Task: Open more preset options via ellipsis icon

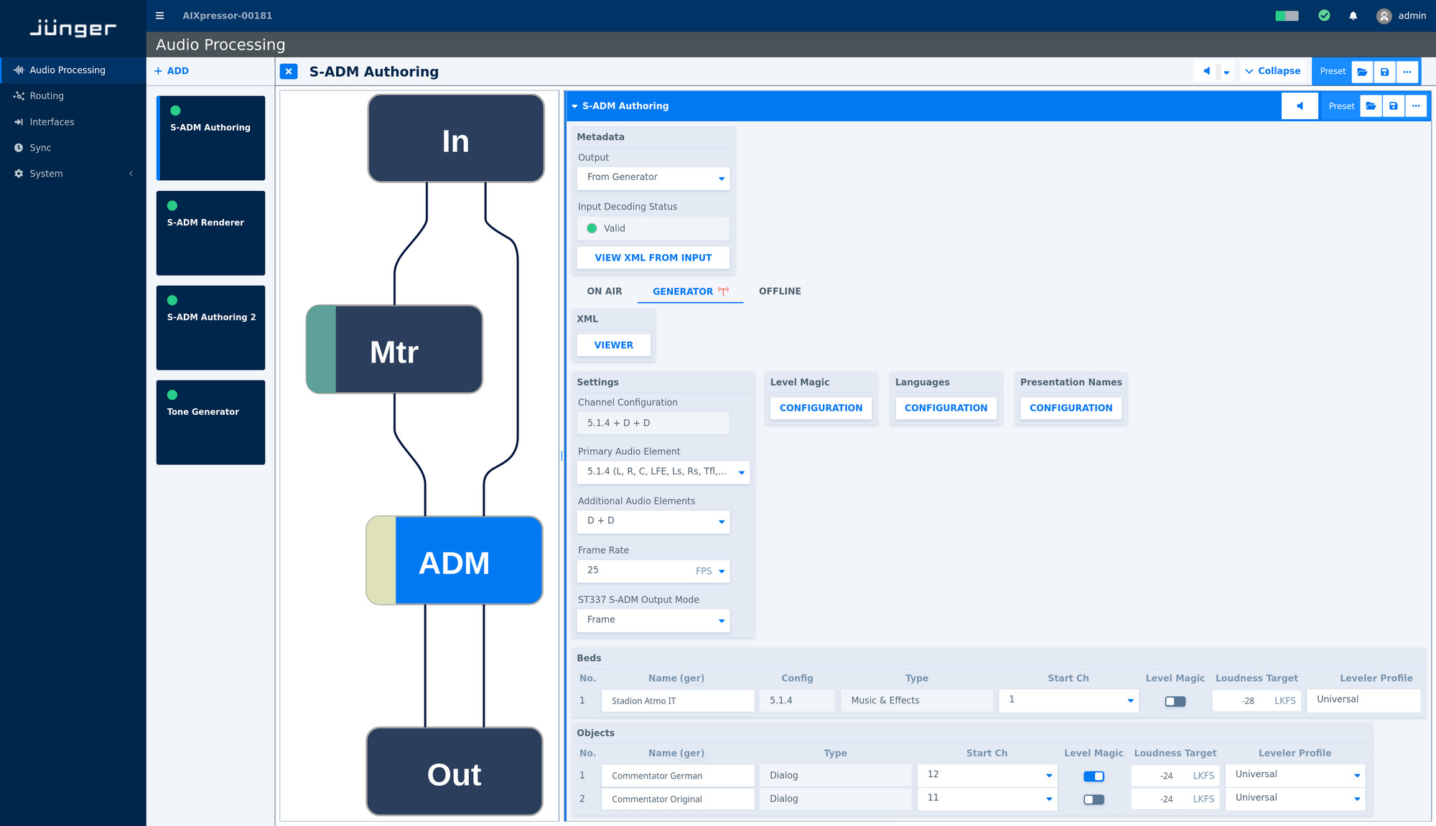Action: [x=1407, y=71]
